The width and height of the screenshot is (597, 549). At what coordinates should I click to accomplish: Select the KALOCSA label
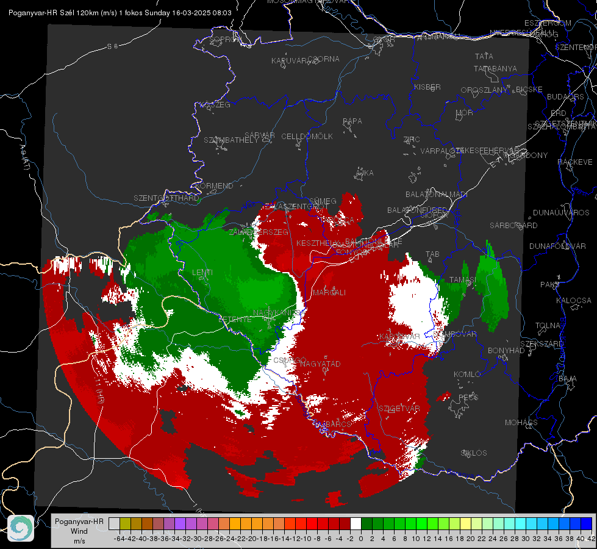point(574,301)
